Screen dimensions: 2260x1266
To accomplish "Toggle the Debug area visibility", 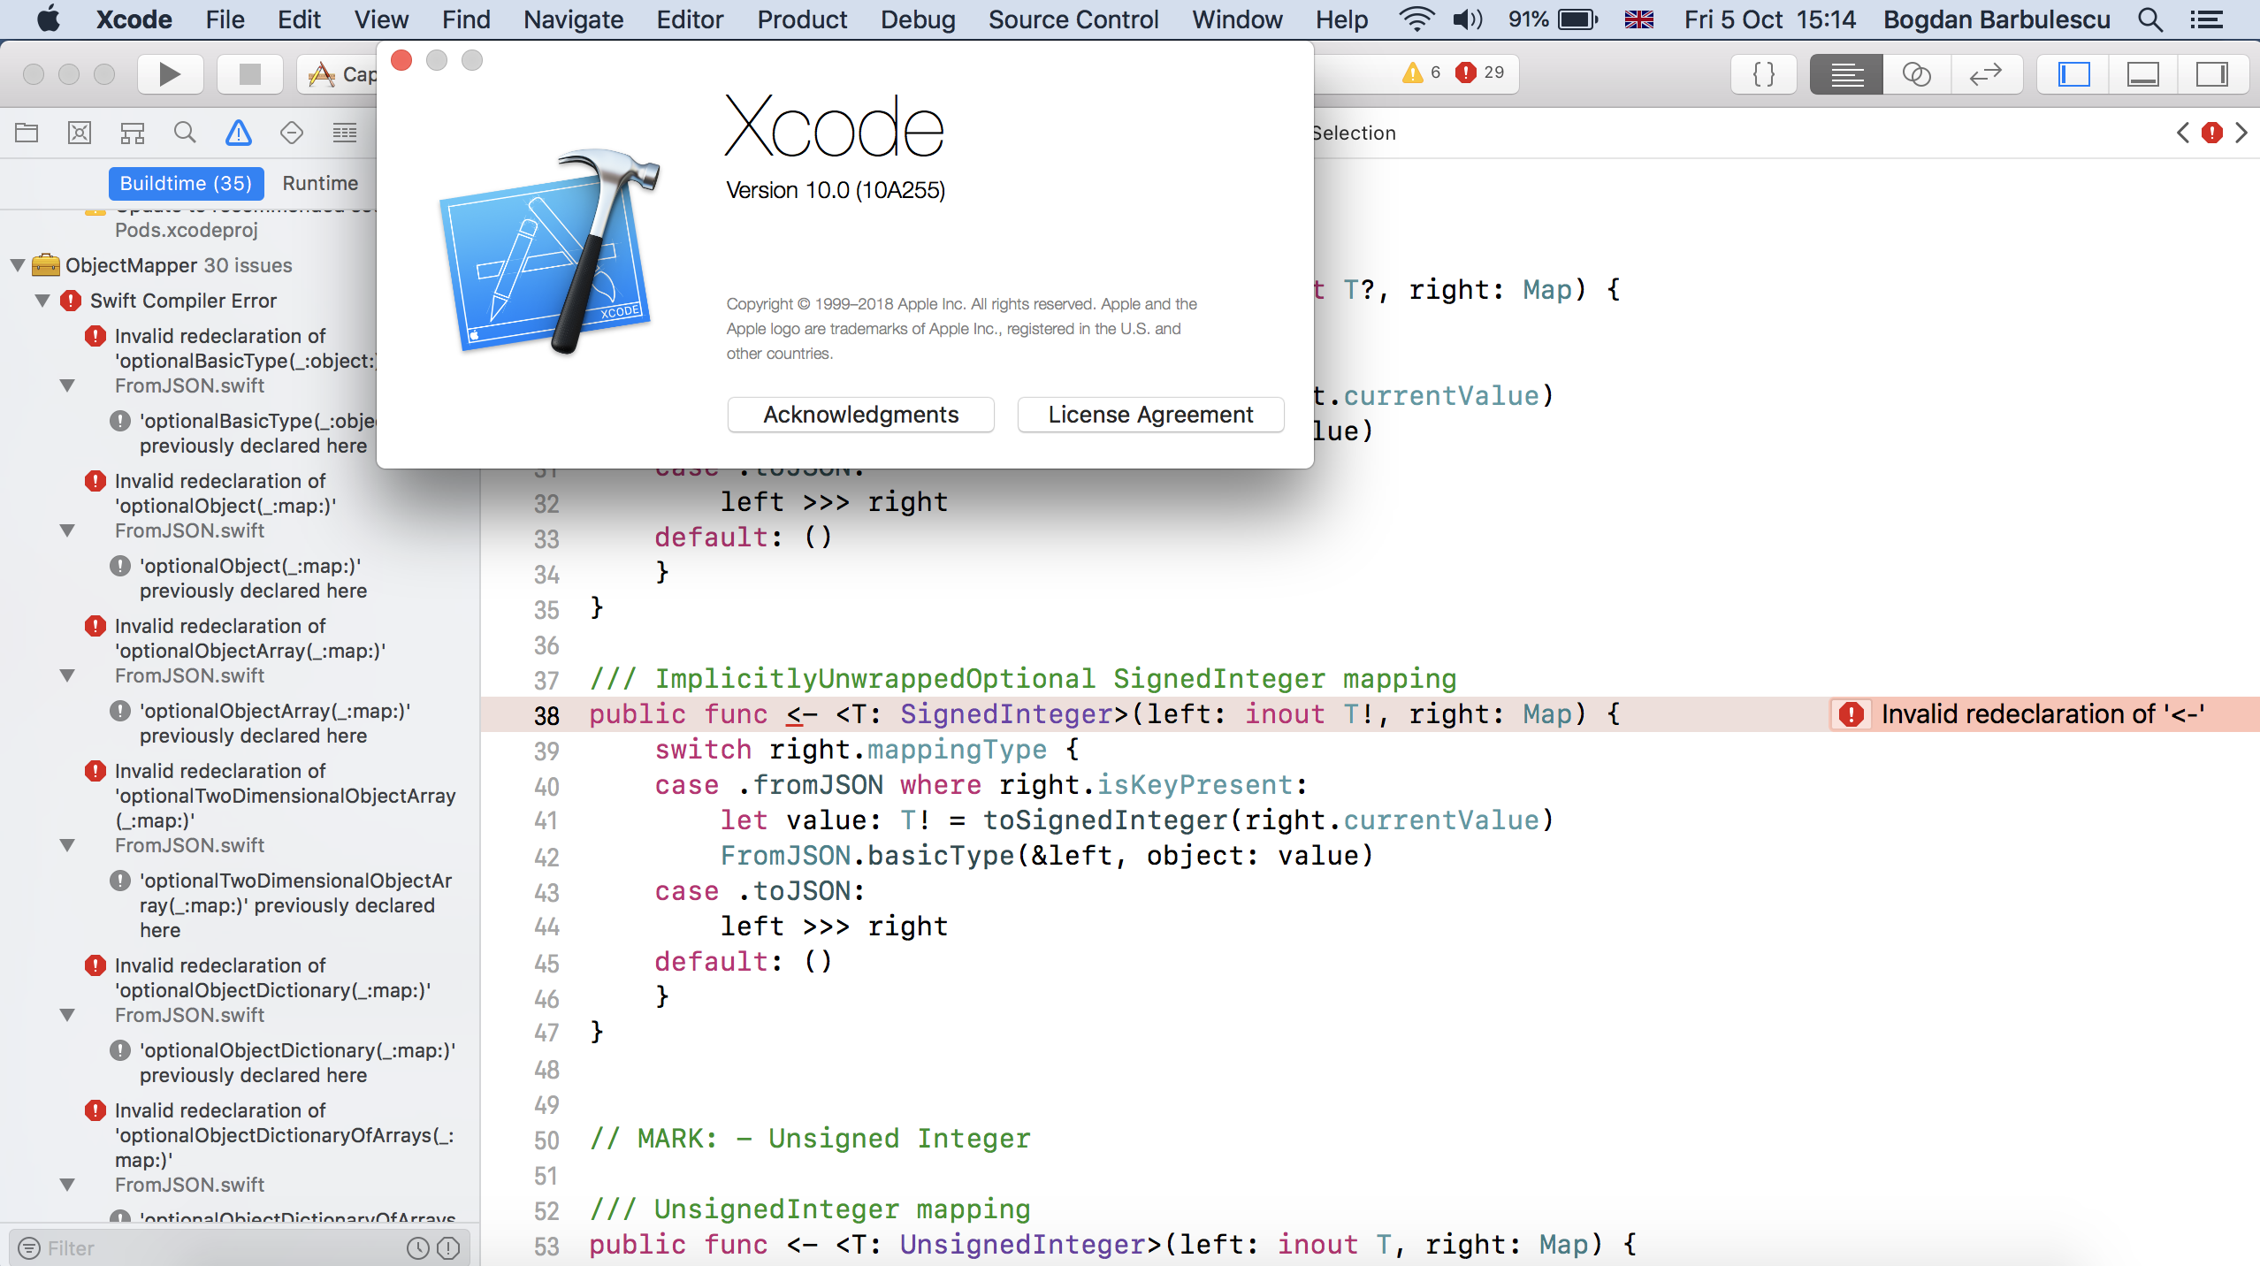I will click(2142, 74).
